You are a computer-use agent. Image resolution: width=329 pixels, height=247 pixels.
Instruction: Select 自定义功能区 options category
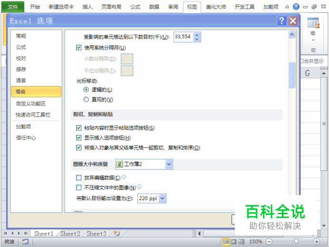36,104
